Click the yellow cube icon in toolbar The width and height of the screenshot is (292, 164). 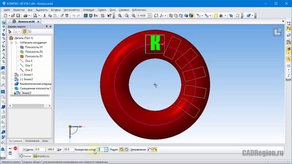(216, 15)
